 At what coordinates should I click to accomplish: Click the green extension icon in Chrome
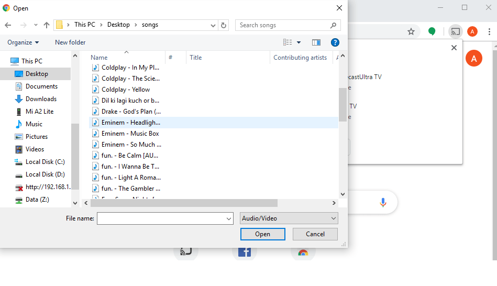click(x=432, y=31)
